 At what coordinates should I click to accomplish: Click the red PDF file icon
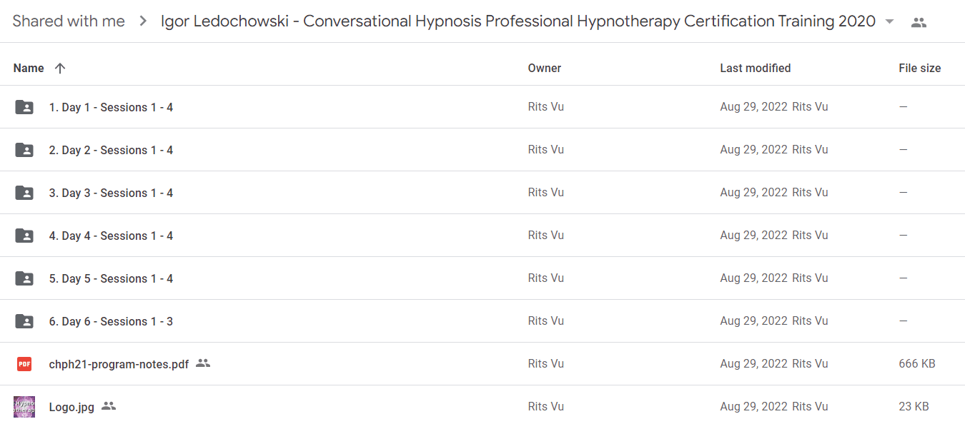[x=24, y=364]
